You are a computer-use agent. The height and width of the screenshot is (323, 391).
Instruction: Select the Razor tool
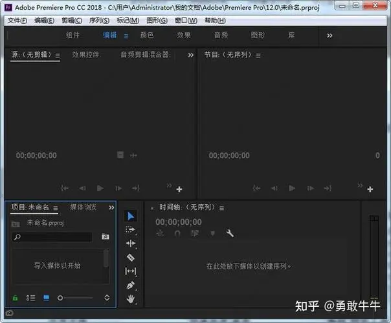[x=130, y=257]
